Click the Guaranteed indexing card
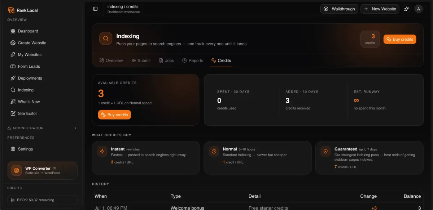Screen dimensions: 433x210 [x=369, y=158]
